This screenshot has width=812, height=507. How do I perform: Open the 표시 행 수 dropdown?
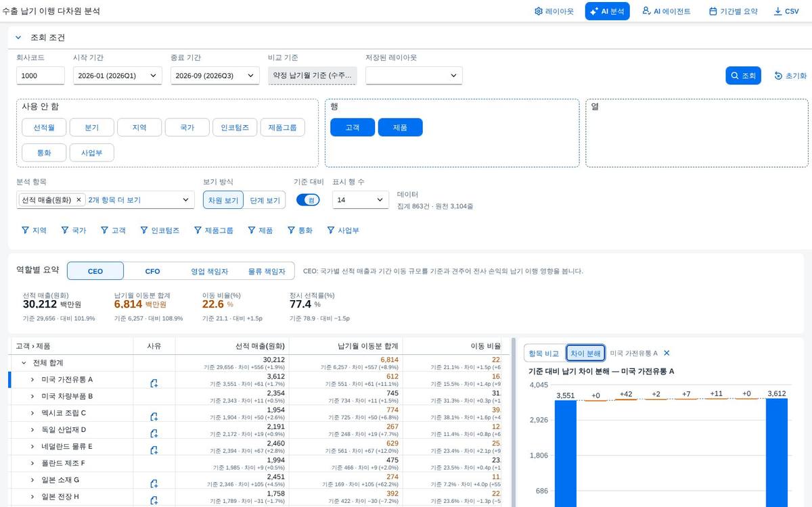pos(361,200)
